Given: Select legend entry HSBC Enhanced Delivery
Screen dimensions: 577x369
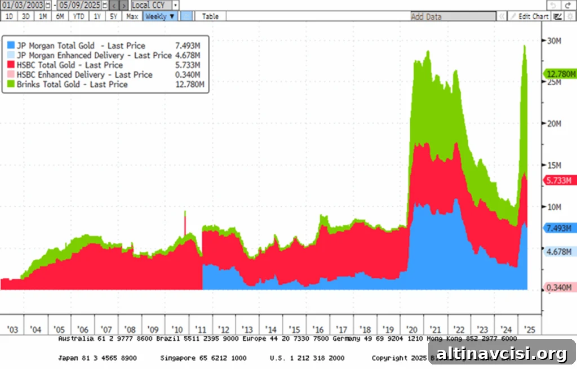Looking at the screenshot, I should [x=85, y=75].
